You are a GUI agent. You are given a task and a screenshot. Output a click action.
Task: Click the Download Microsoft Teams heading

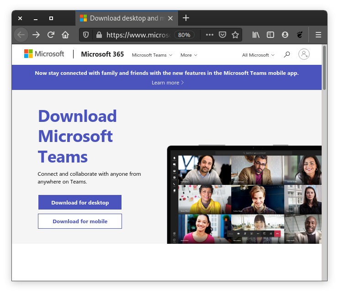point(77,136)
